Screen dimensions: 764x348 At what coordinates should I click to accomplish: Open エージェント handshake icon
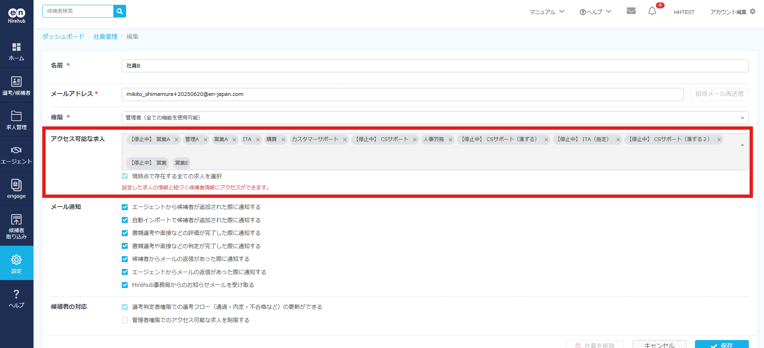(x=16, y=154)
